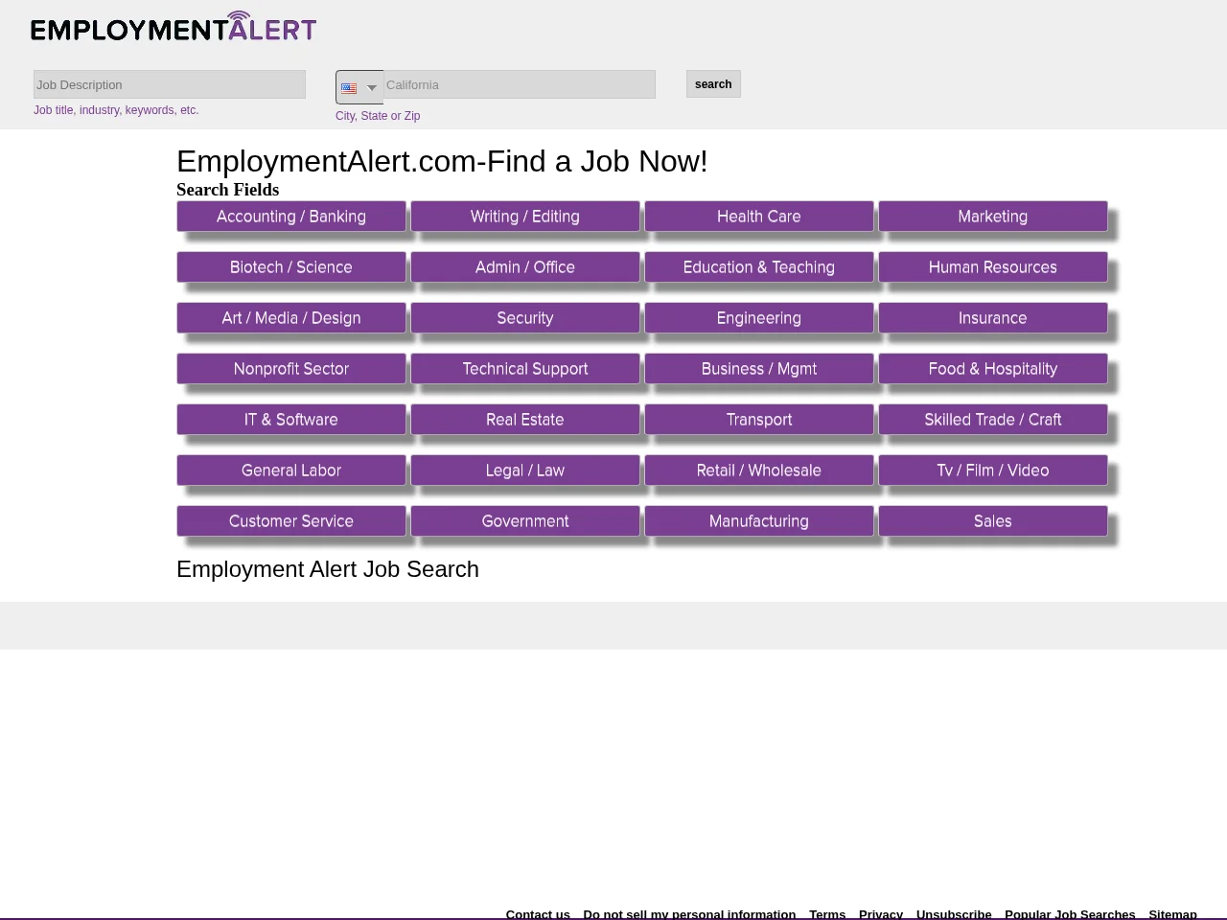The image size is (1227, 920).
Task: Choose Admin / Office category
Action: [525, 267]
